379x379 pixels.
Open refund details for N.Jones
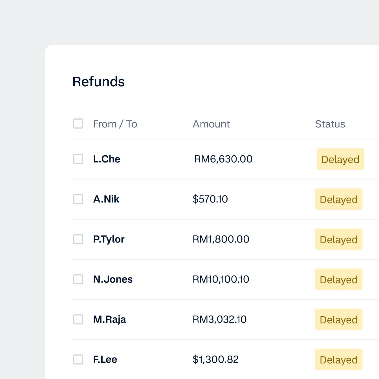(x=113, y=279)
